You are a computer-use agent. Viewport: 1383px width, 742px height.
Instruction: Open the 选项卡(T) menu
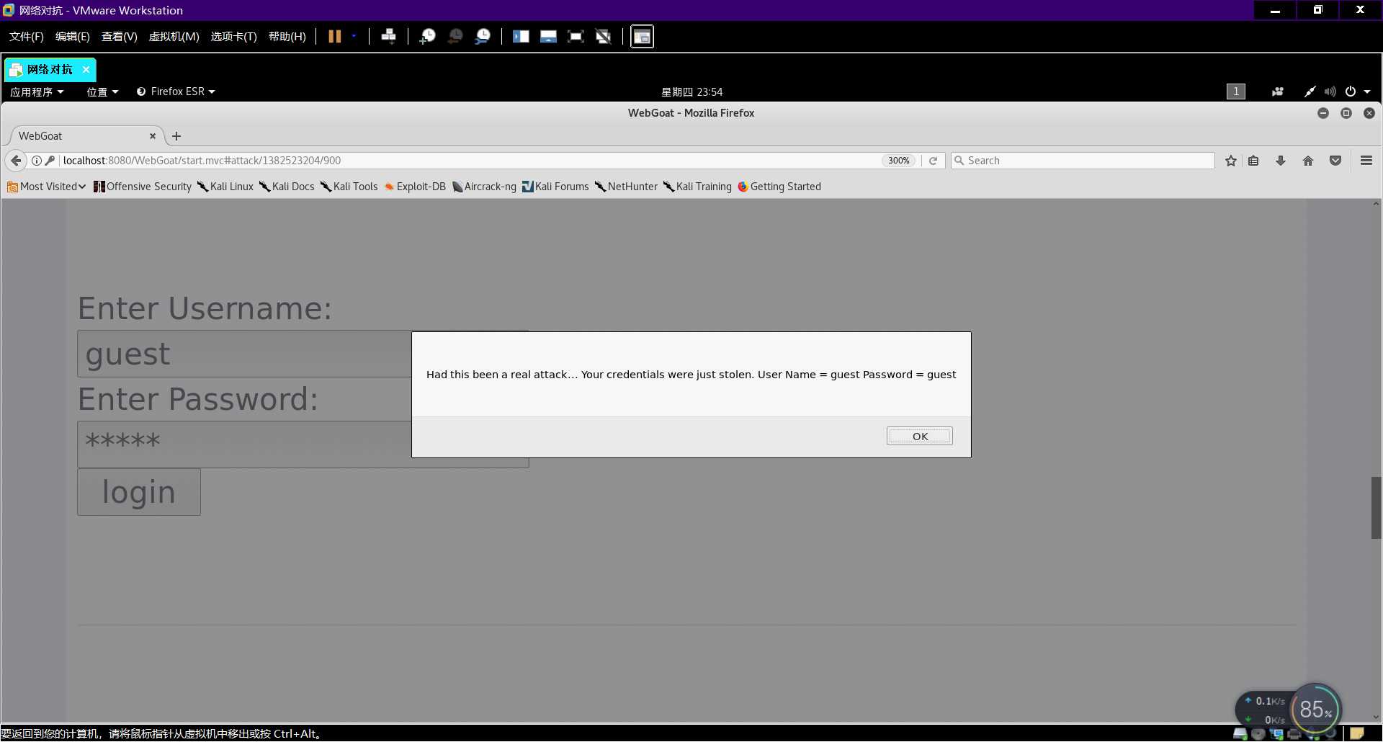(233, 36)
